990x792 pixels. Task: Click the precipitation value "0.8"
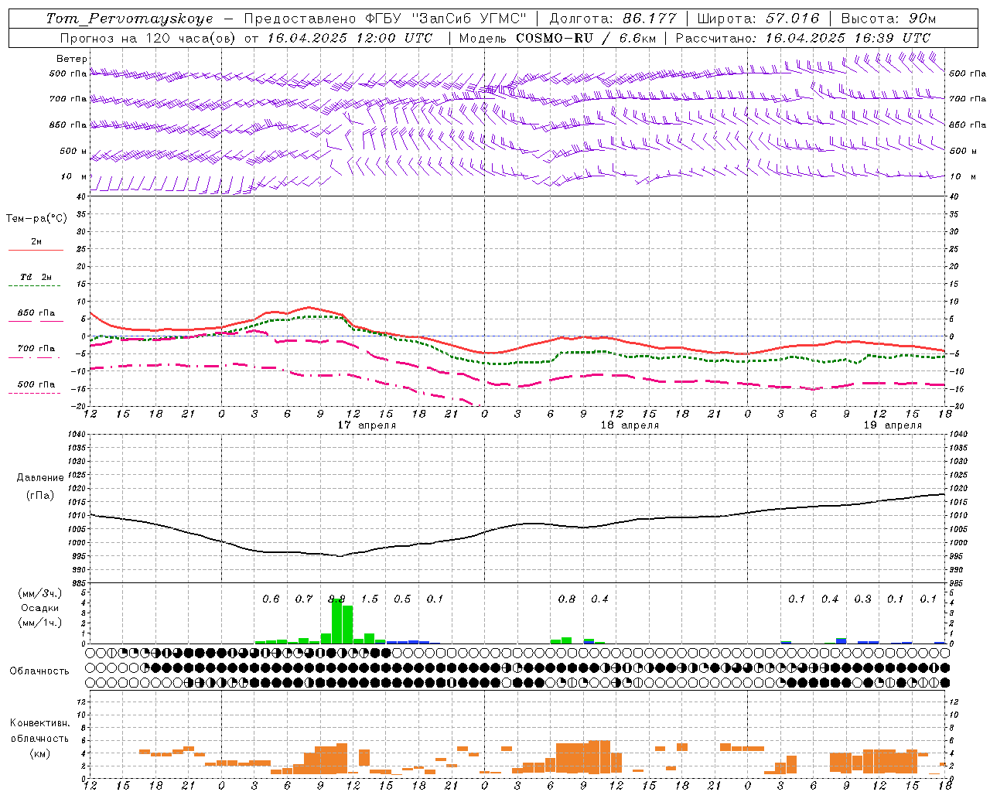point(567,599)
